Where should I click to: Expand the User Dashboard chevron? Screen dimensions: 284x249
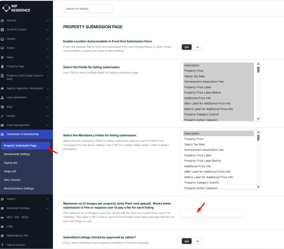click(x=48, y=98)
